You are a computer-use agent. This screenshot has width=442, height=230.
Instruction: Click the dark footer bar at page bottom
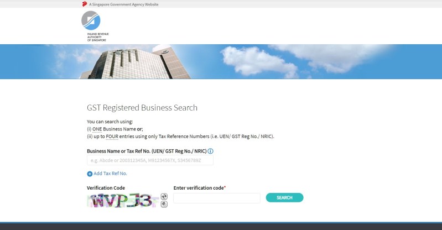click(221, 226)
